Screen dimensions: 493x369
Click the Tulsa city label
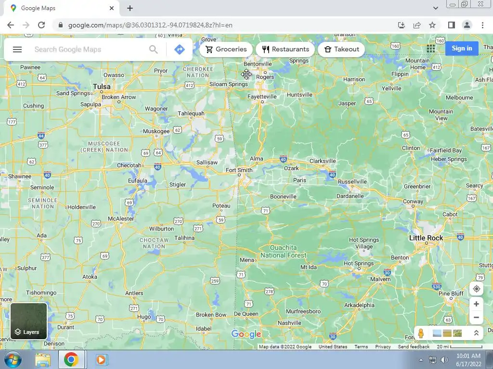(x=102, y=86)
